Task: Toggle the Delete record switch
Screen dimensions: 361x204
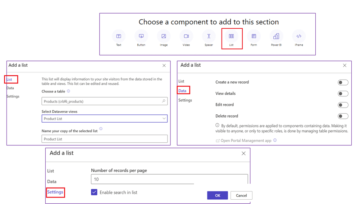Action: [x=343, y=116]
